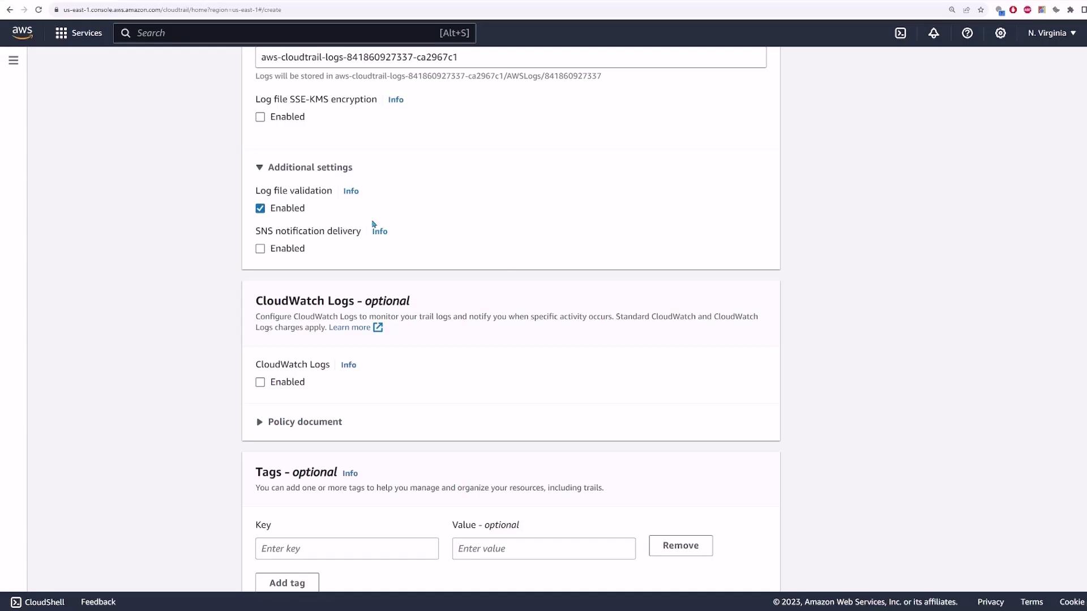The height and width of the screenshot is (611, 1087).
Task: Open the notifications bell
Action: point(934,33)
